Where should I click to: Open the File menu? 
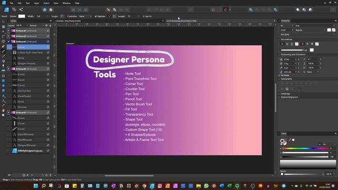12,3
